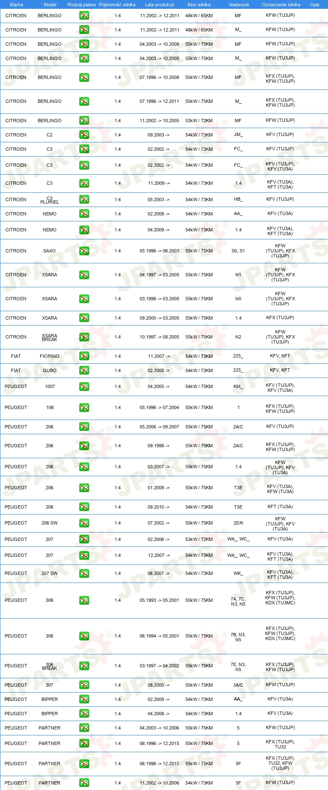The width and height of the screenshot is (328, 790).
Task: Click fuel icon in Citroen C3 11.2009 row
Action: tap(84, 183)
